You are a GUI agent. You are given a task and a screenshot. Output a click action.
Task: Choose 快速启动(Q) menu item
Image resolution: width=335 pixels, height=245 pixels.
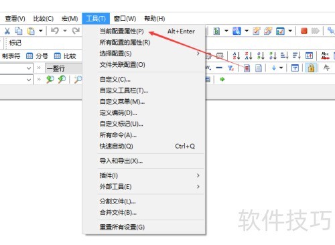coord(144,146)
